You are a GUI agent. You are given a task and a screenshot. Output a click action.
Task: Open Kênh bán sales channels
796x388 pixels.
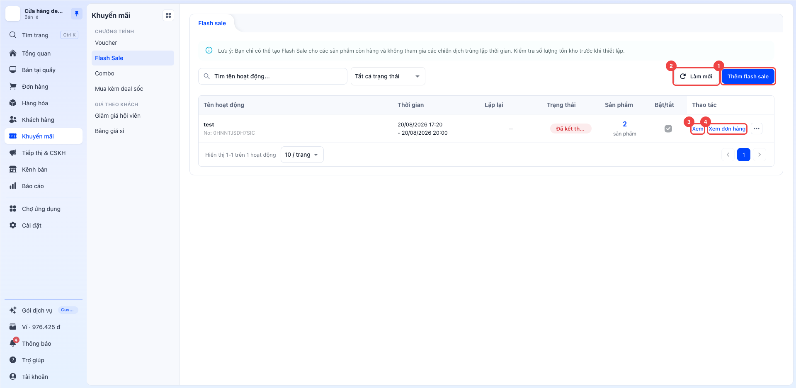pyautogui.click(x=44, y=170)
